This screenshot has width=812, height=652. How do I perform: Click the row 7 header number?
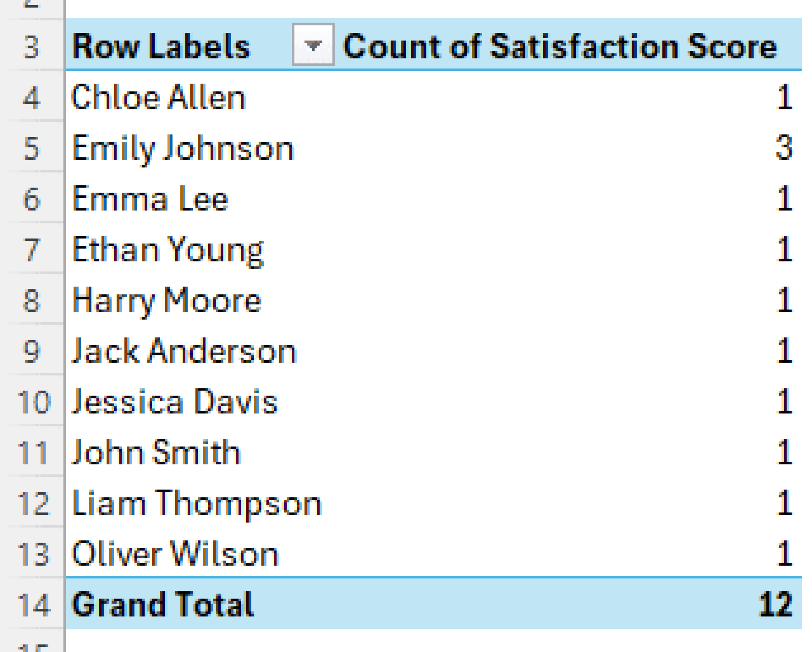click(32, 250)
